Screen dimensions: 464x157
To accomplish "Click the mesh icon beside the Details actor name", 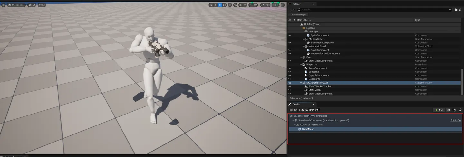I will tap(291, 110).
